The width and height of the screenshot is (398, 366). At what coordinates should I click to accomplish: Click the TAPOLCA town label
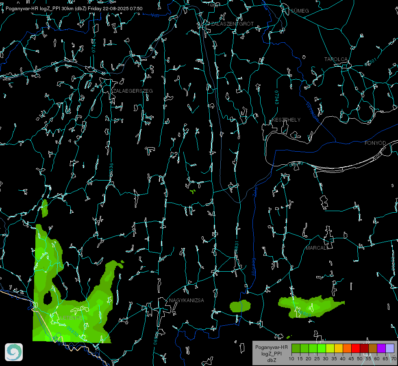pyautogui.click(x=336, y=59)
